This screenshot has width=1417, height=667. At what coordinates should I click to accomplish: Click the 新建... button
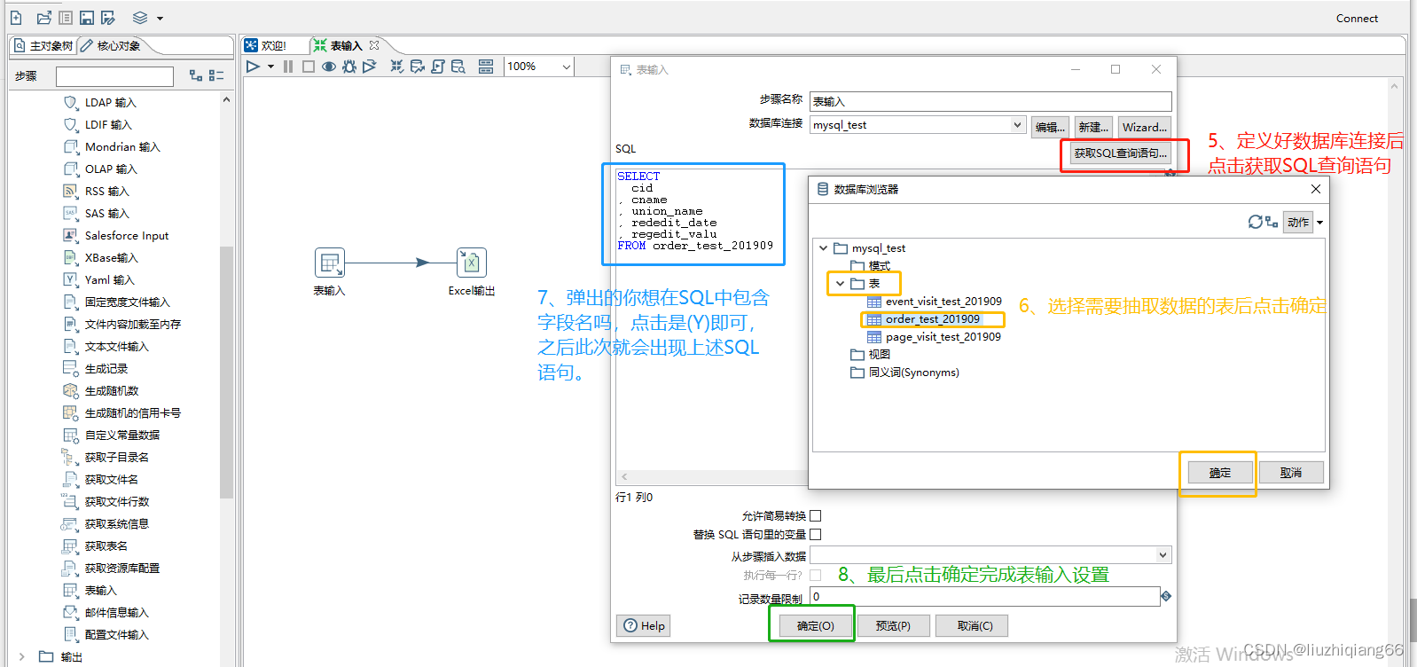click(1093, 127)
